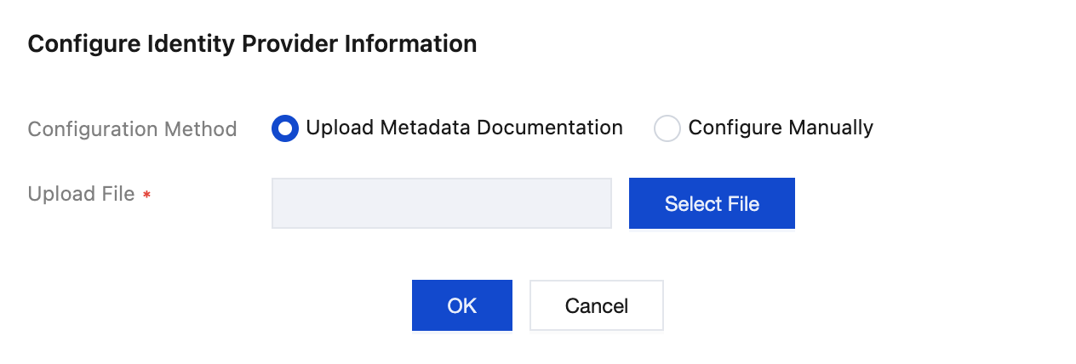1076x364 pixels.
Task: Click the word "Documentation" in first option
Action: click(547, 128)
